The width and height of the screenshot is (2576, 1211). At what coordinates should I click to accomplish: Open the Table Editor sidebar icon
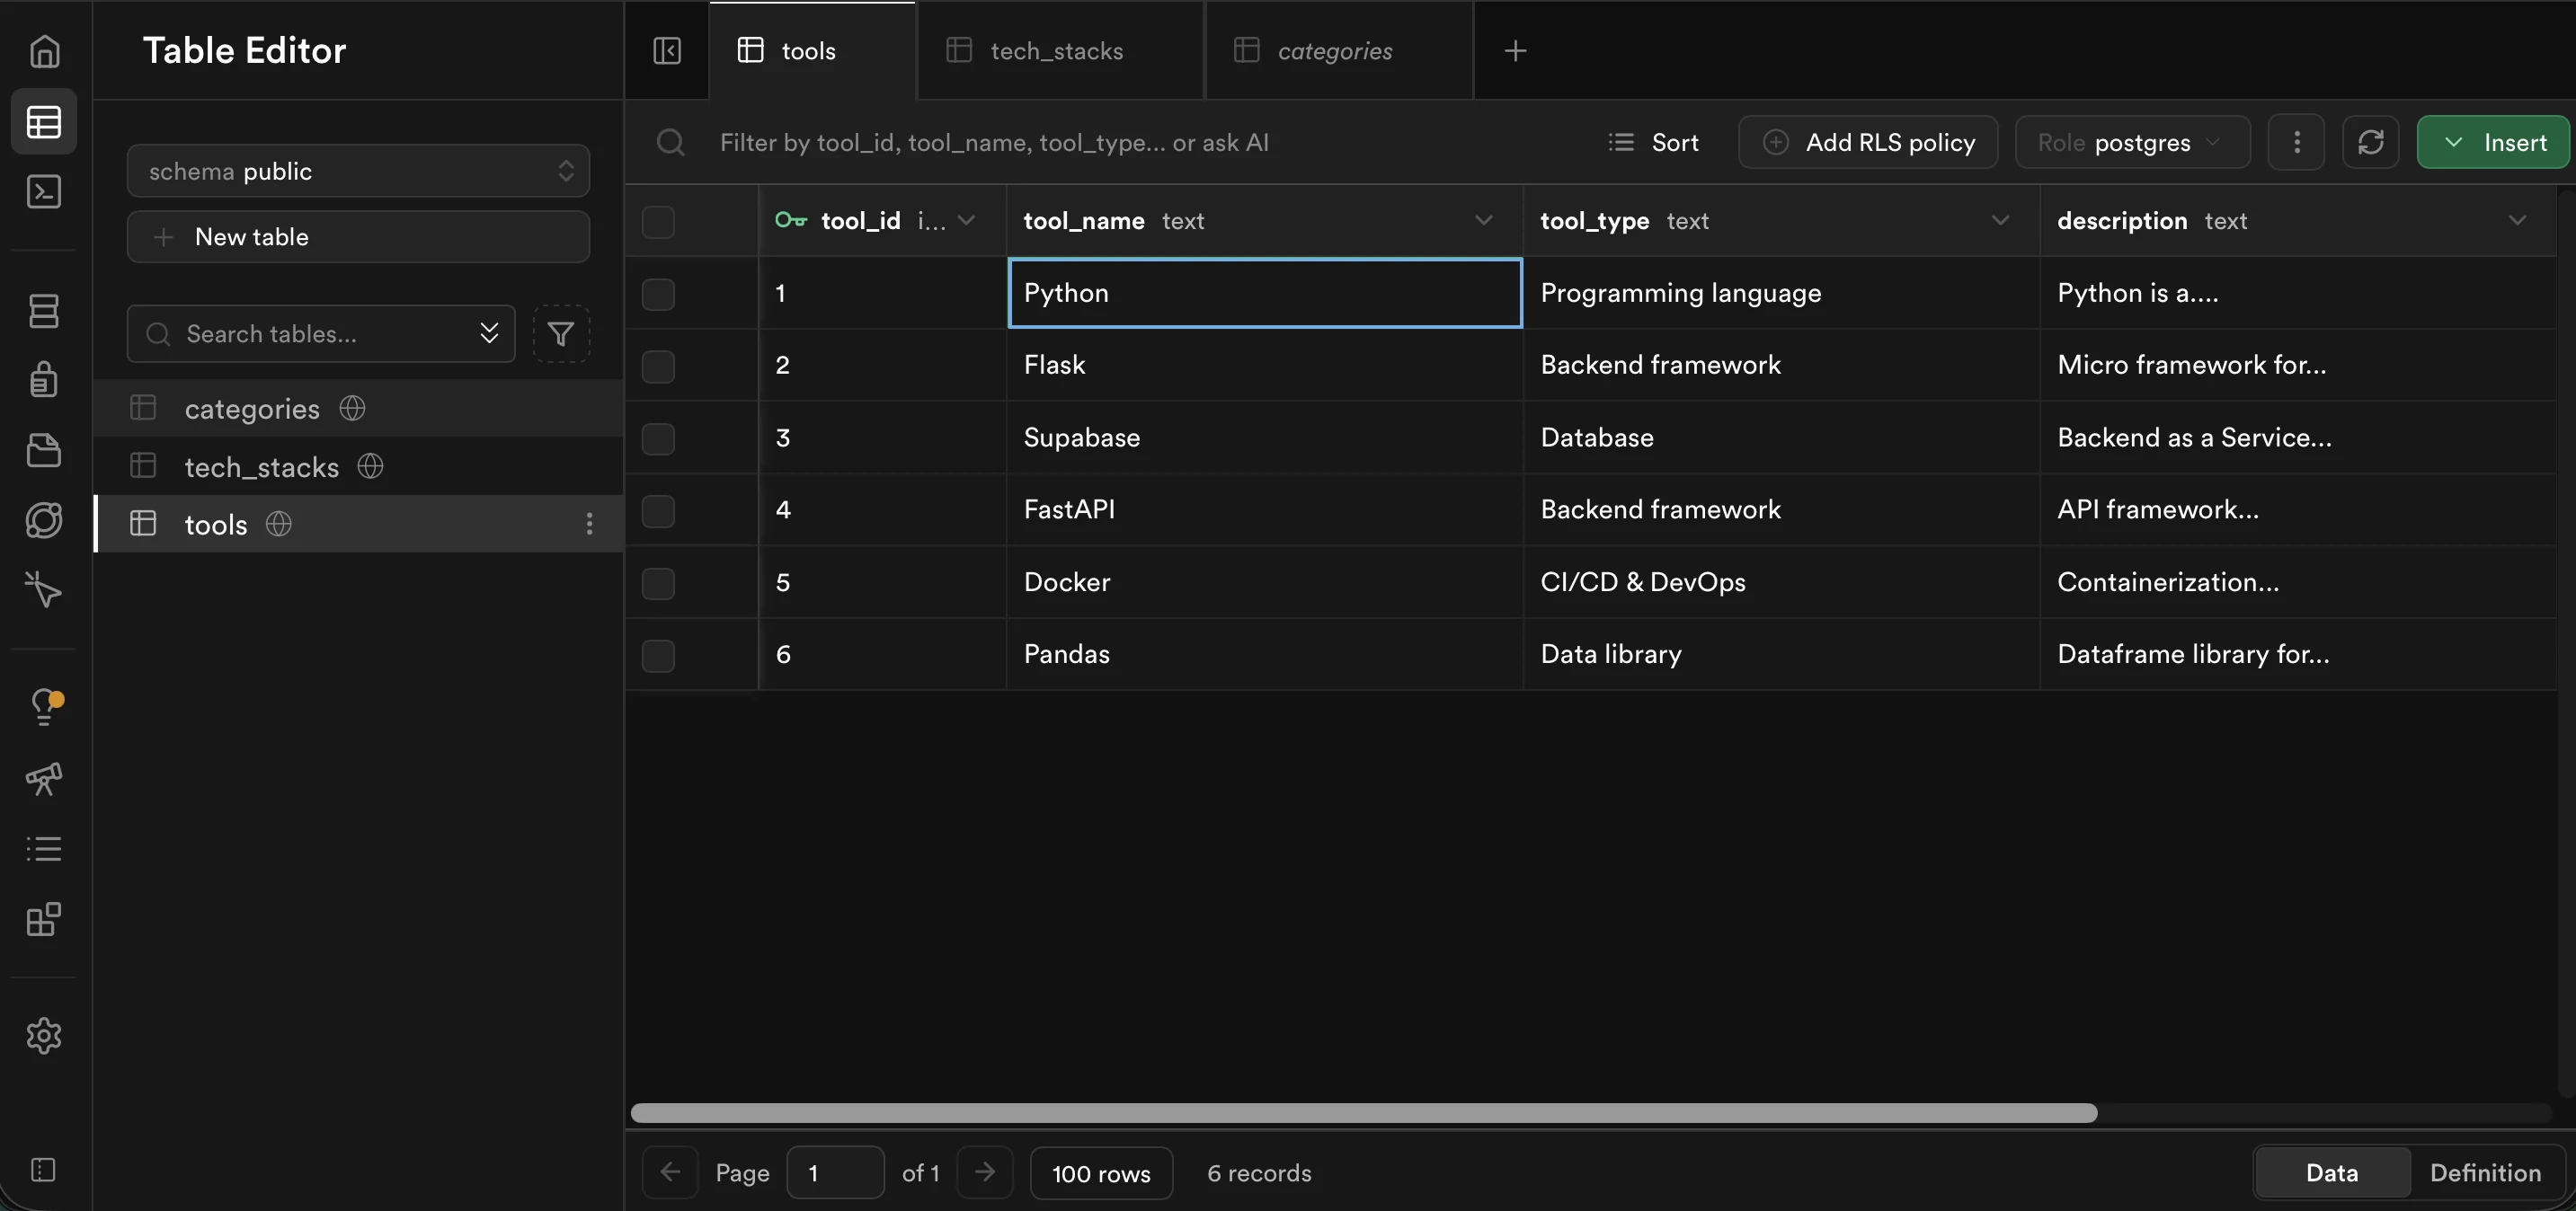(44, 122)
